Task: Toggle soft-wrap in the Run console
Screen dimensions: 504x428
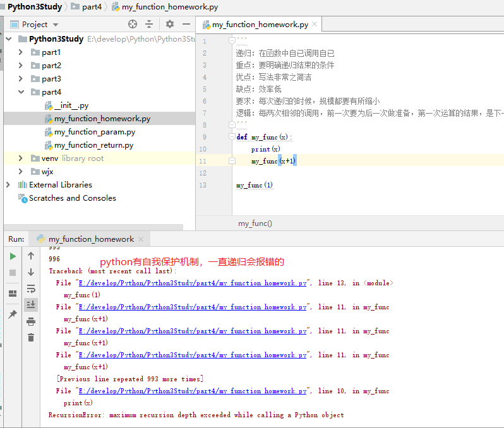Action: (x=31, y=288)
